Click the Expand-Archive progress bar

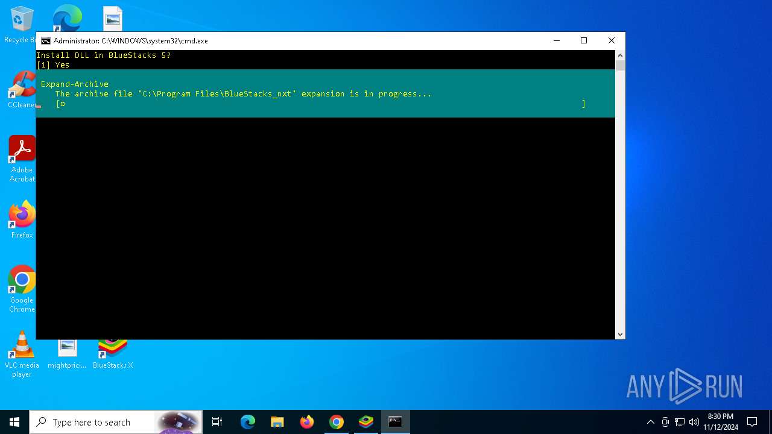click(320, 104)
